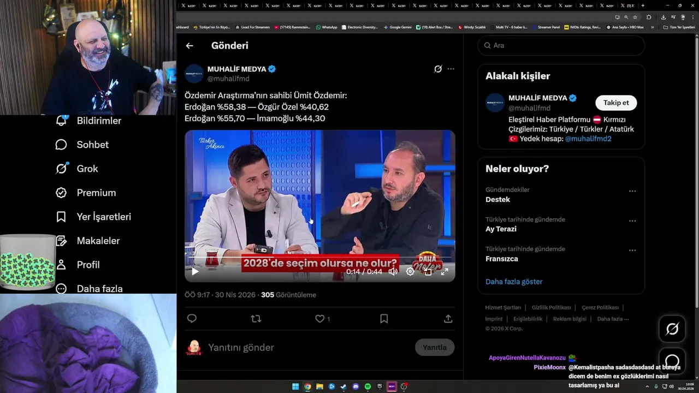Click the Yanıtla reply button

(435, 347)
